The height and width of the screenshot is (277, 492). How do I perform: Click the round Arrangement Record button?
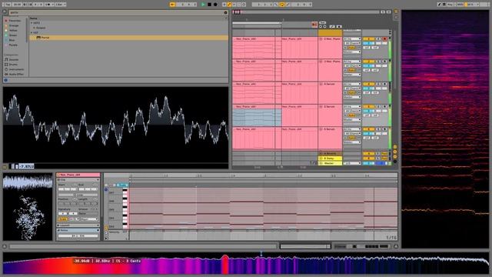(215, 5)
